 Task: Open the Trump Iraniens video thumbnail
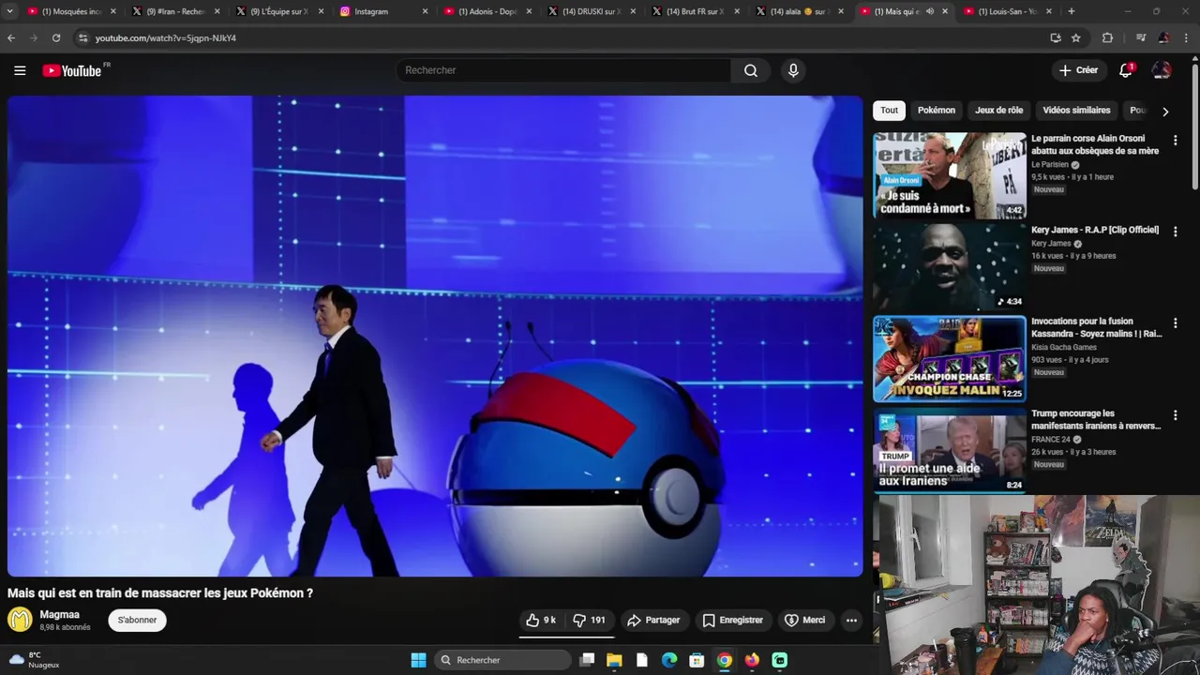pos(950,450)
